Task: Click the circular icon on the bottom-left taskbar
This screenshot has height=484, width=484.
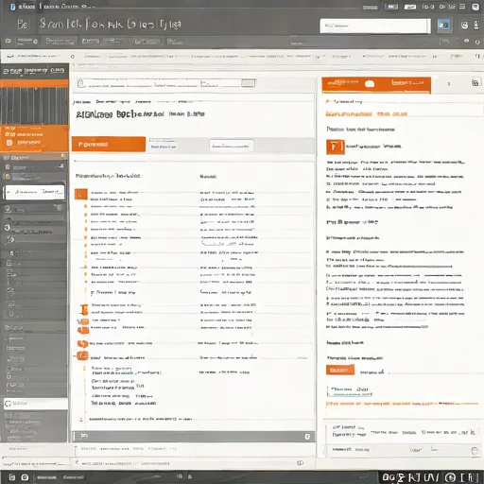Action: click(25, 477)
